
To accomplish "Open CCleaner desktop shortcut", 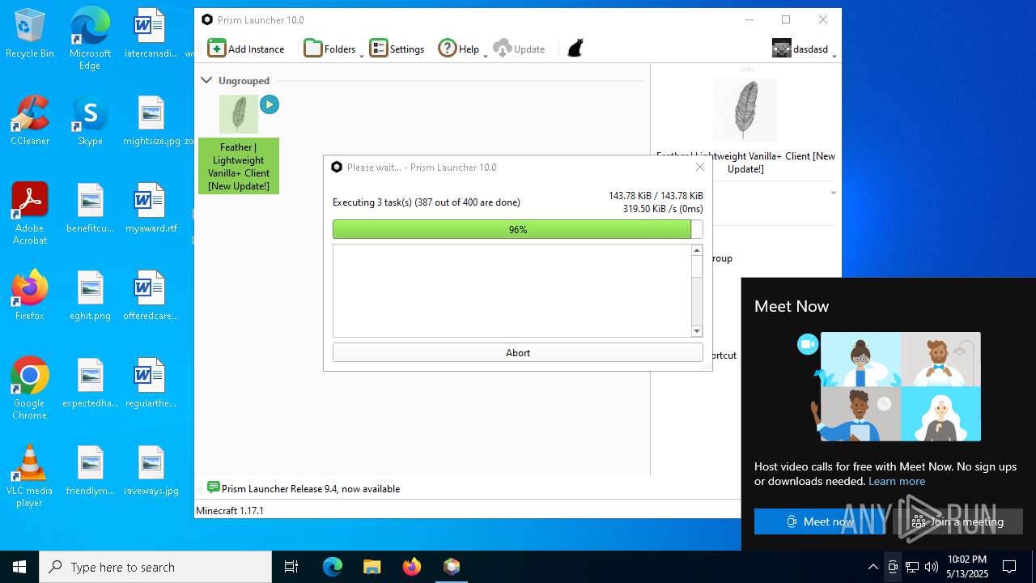I will coord(30,121).
